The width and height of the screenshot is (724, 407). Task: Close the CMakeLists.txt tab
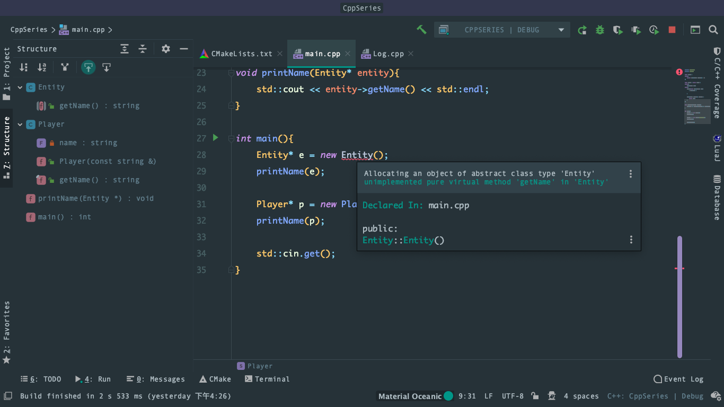280,54
